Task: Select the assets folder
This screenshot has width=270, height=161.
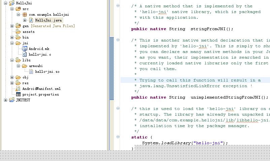Action: pyautogui.click(x=28, y=32)
